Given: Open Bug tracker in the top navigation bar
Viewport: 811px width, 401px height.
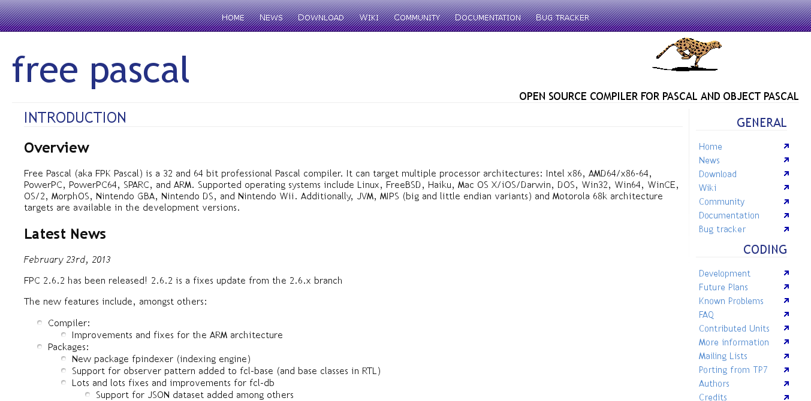Looking at the screenshot, I should (x=562, y=18).
